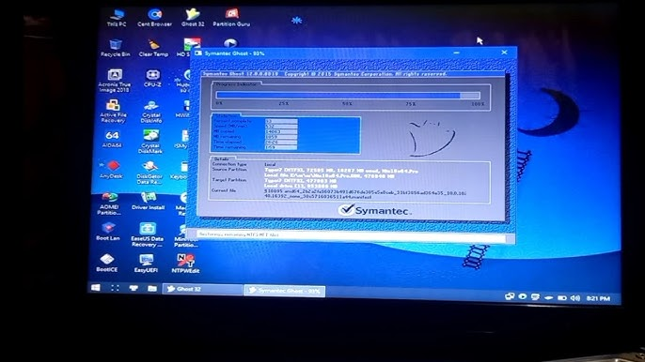Open the Partition Guru desktop shortcut
The height and width of the screenshot is (362, 645).
click(231, 18)
